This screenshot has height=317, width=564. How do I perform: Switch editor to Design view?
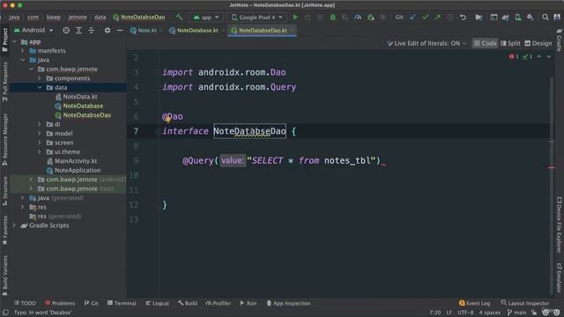coord(538,43)
